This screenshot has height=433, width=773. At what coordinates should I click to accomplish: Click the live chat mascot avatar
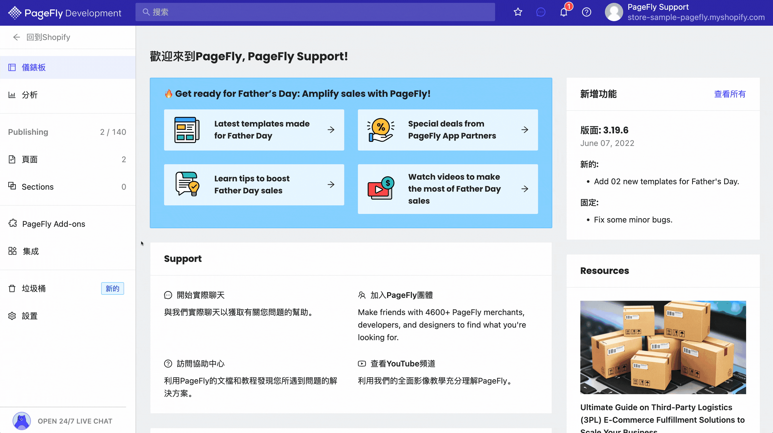point(22,421)
